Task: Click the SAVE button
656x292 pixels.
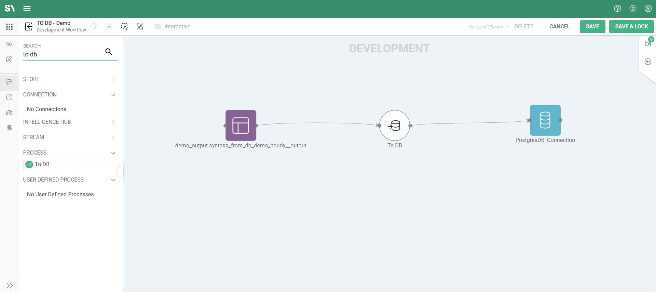Action: point(592,27)
